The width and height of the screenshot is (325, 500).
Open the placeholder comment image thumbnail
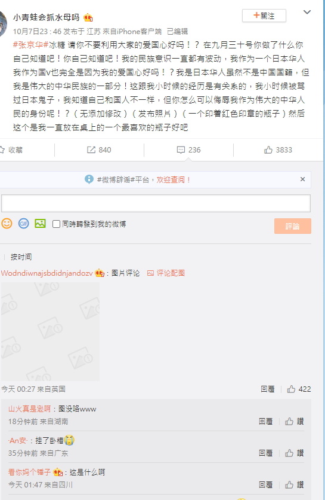coord(50,331)
